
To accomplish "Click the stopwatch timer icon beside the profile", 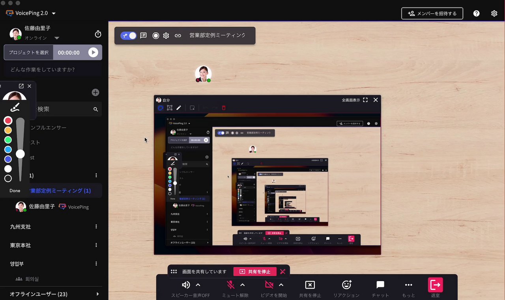I will 98,34.
